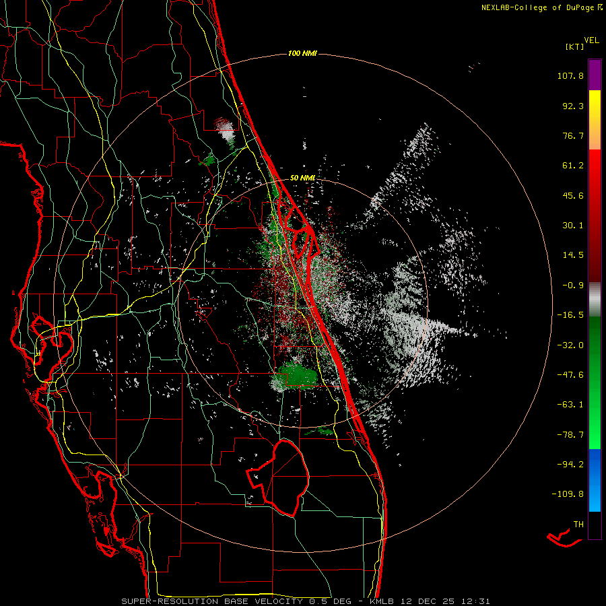Click the VEL legend title

click(591, 40)
